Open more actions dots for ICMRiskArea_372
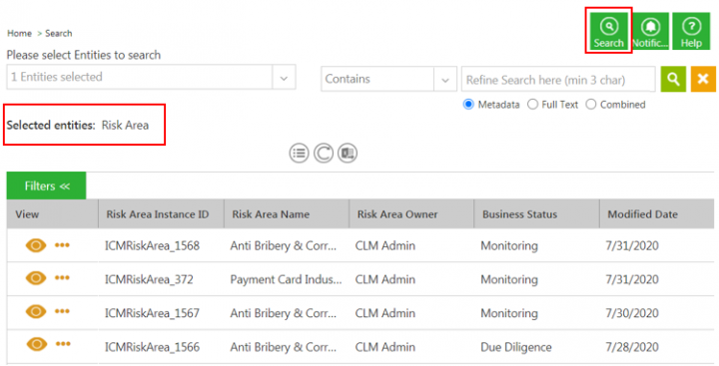 (62, 278)
